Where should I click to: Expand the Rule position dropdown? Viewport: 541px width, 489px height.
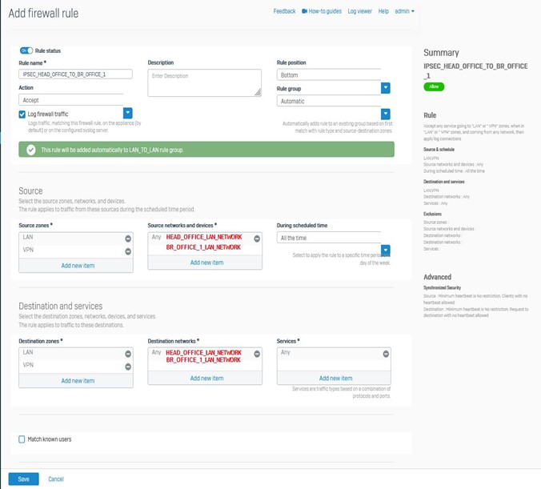385,88
